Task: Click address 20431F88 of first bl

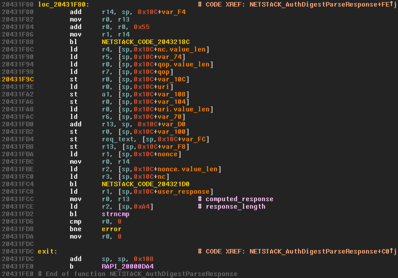Action: tap(18, 42)
